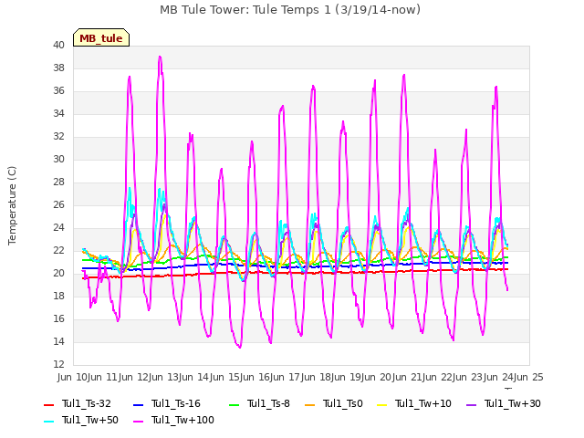Click the 22 value on y-axis
Image resolution: width=584 pixels, height=438 pixels.
click(x=58, y=251)
